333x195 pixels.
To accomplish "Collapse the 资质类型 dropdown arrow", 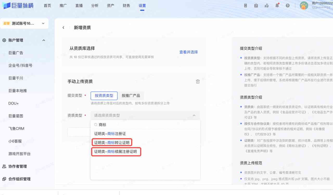I will (x=194, y=116).
